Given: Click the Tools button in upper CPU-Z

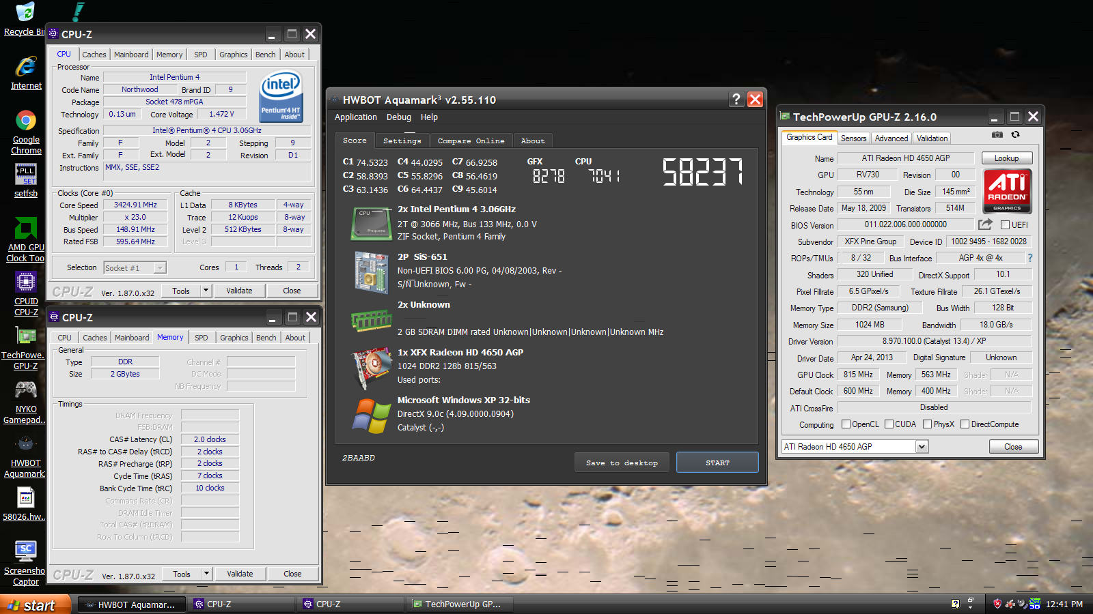Looking at the screenshot, I should pyautogui.click(x=181, y=291).
